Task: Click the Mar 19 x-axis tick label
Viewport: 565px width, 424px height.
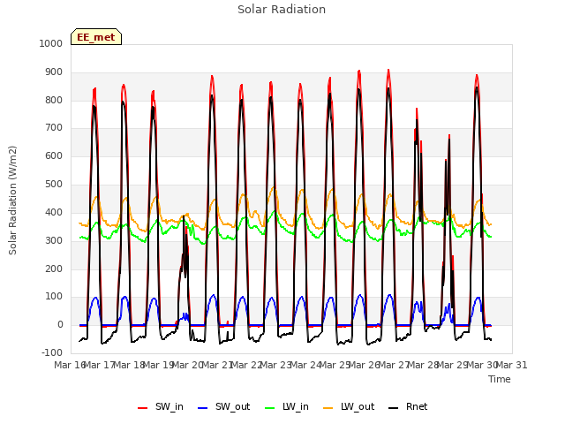Action: [159, 365]
